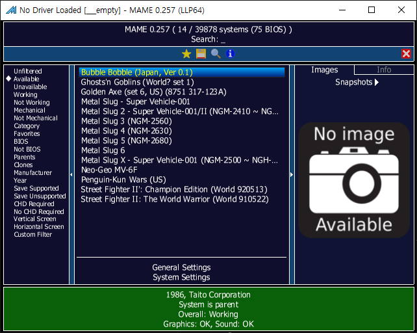Apply the No CHD Required filter

coord(39,212)
